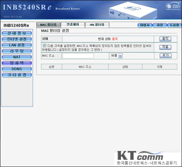Open the 상태정보 sidebar menu
The height and width of the screenshot is (167, 182).
click(17, 33)
